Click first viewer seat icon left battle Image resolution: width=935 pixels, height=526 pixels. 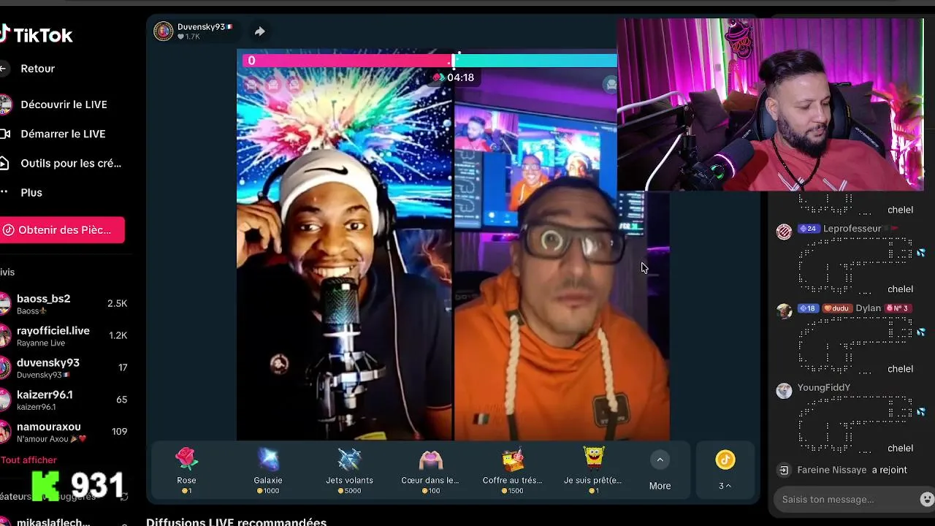[x=251, y=85]
